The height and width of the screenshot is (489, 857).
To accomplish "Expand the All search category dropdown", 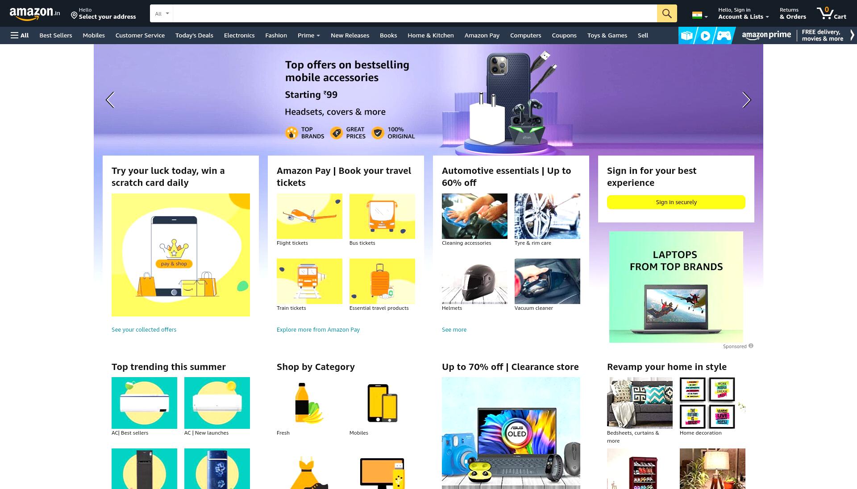I will click(162, 13).
